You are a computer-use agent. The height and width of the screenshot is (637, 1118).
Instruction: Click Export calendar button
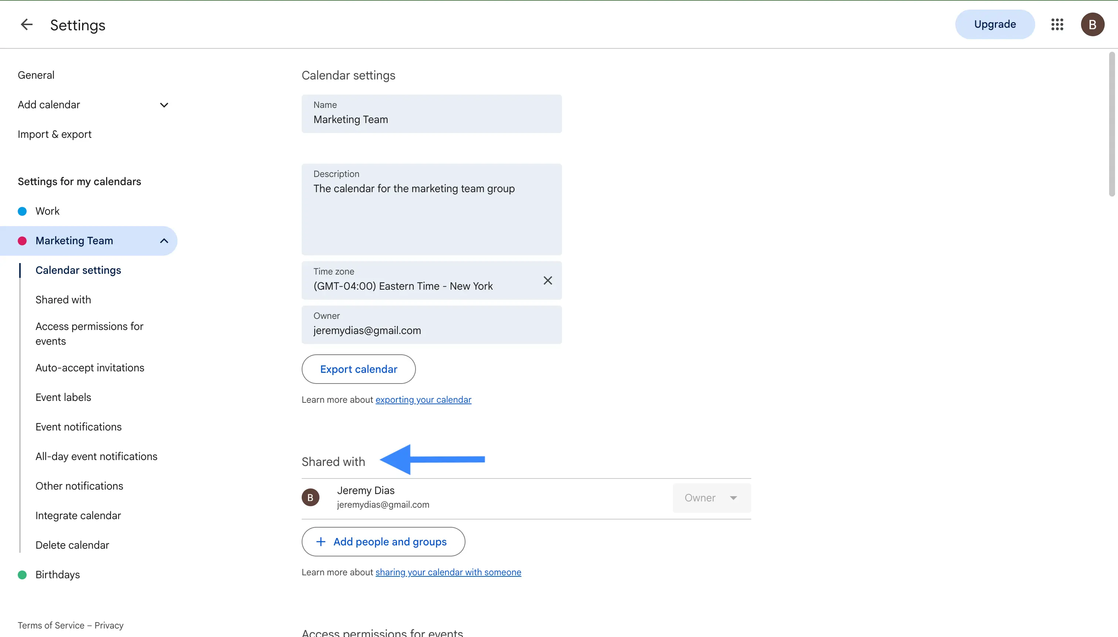click(x=359, y=369)
